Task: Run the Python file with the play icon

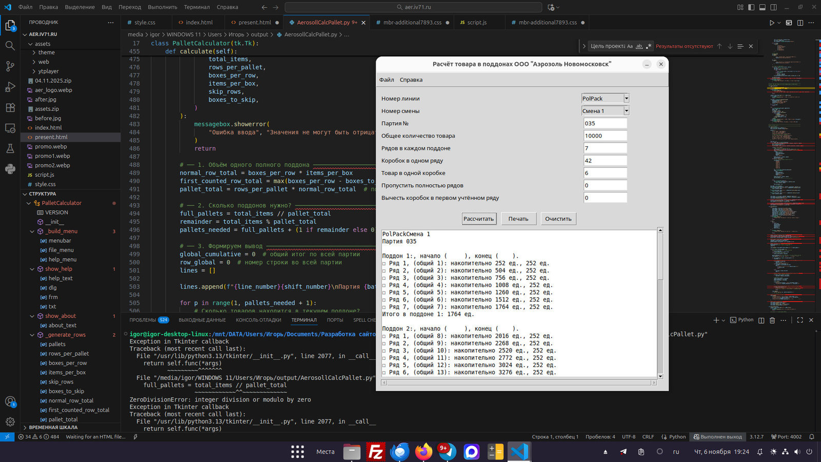Action: point(771,23)
